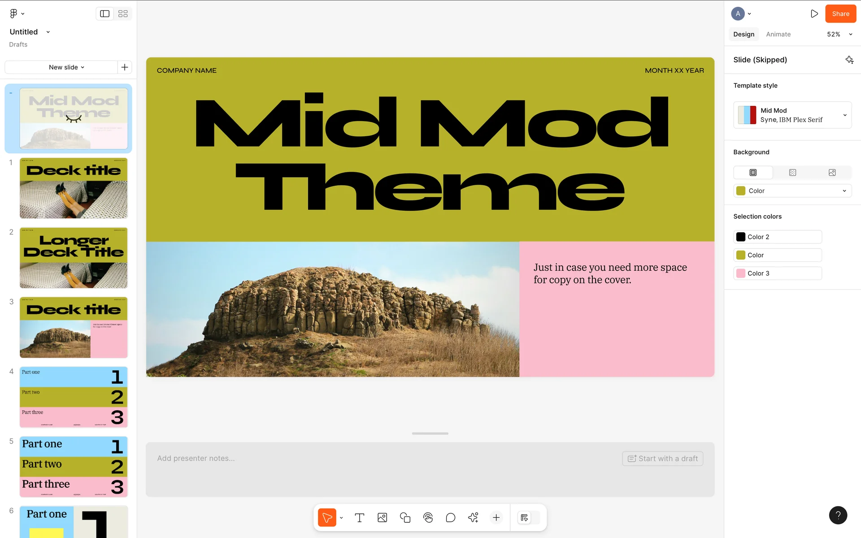This screenshot has width=861, height=538.
Task: Click the Figma main menu logo
Action: [13, 13]
